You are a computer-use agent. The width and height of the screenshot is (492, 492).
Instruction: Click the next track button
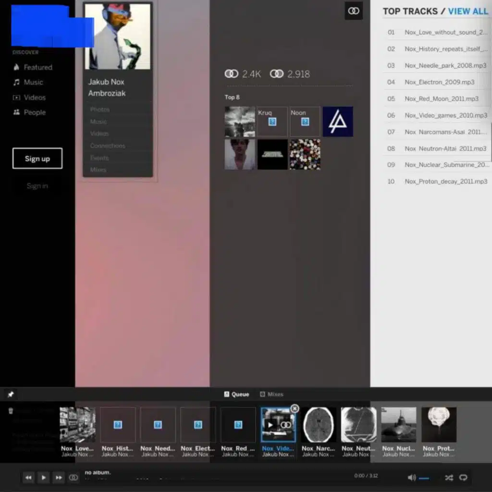tap(59, 478)
